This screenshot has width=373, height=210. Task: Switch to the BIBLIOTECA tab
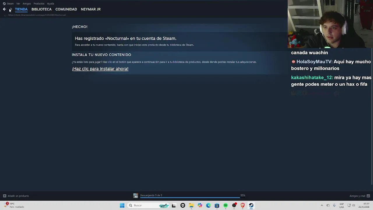[x=41, y=9]
